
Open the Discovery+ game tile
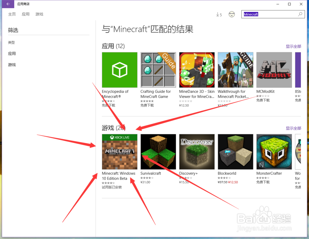(197, 152)
